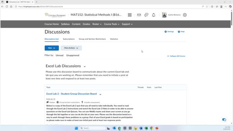Open the Statistics tab

(x=114, y=39)
